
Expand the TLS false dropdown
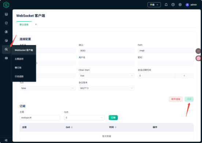pos(48,88)
